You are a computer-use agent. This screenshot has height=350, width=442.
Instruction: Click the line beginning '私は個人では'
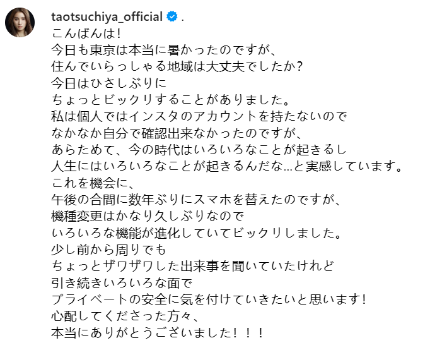199,116
